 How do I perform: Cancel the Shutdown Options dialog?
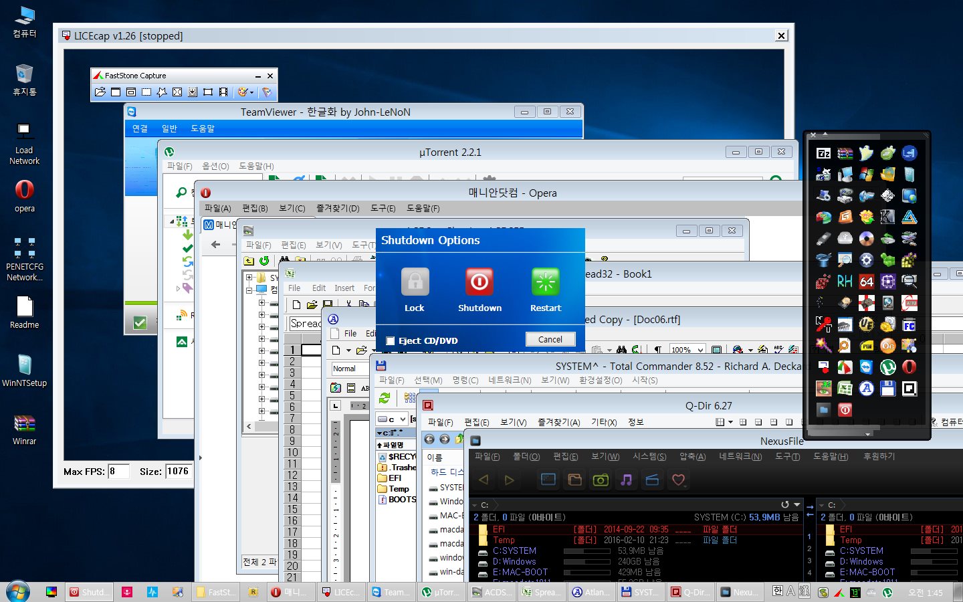coord(550,339)
